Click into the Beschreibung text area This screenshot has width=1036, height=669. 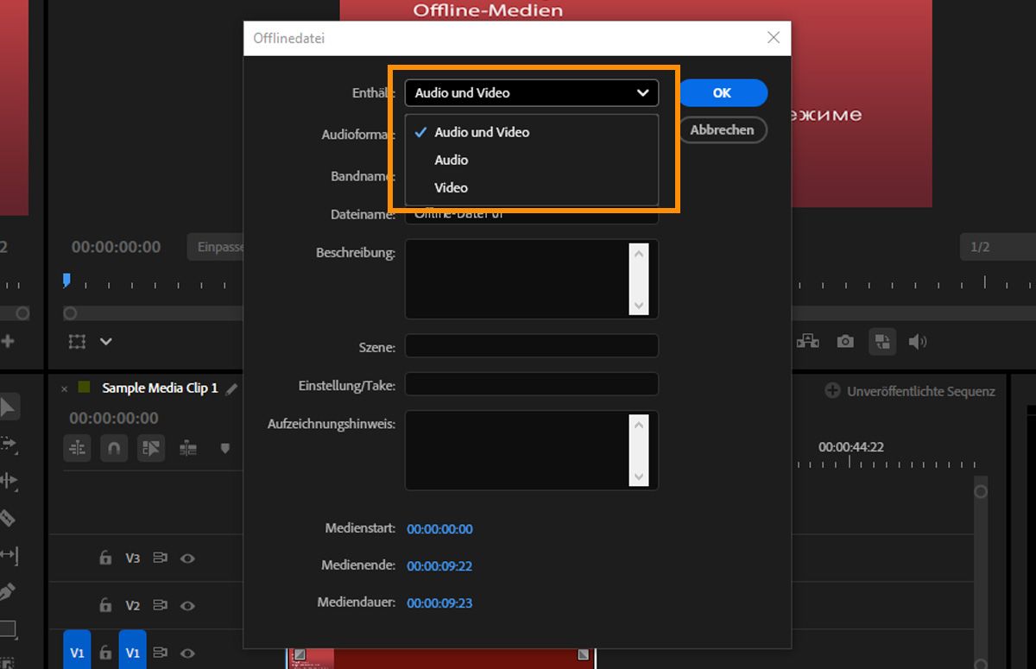click(517, 279)
